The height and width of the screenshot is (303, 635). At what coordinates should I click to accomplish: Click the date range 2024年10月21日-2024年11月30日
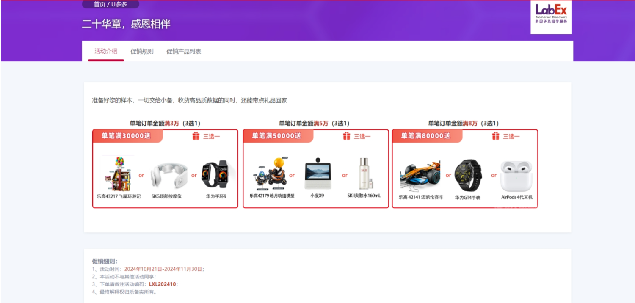click(163, 269)
